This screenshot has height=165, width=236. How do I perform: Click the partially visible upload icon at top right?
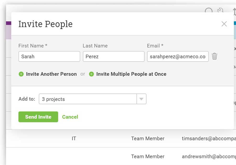234,11
